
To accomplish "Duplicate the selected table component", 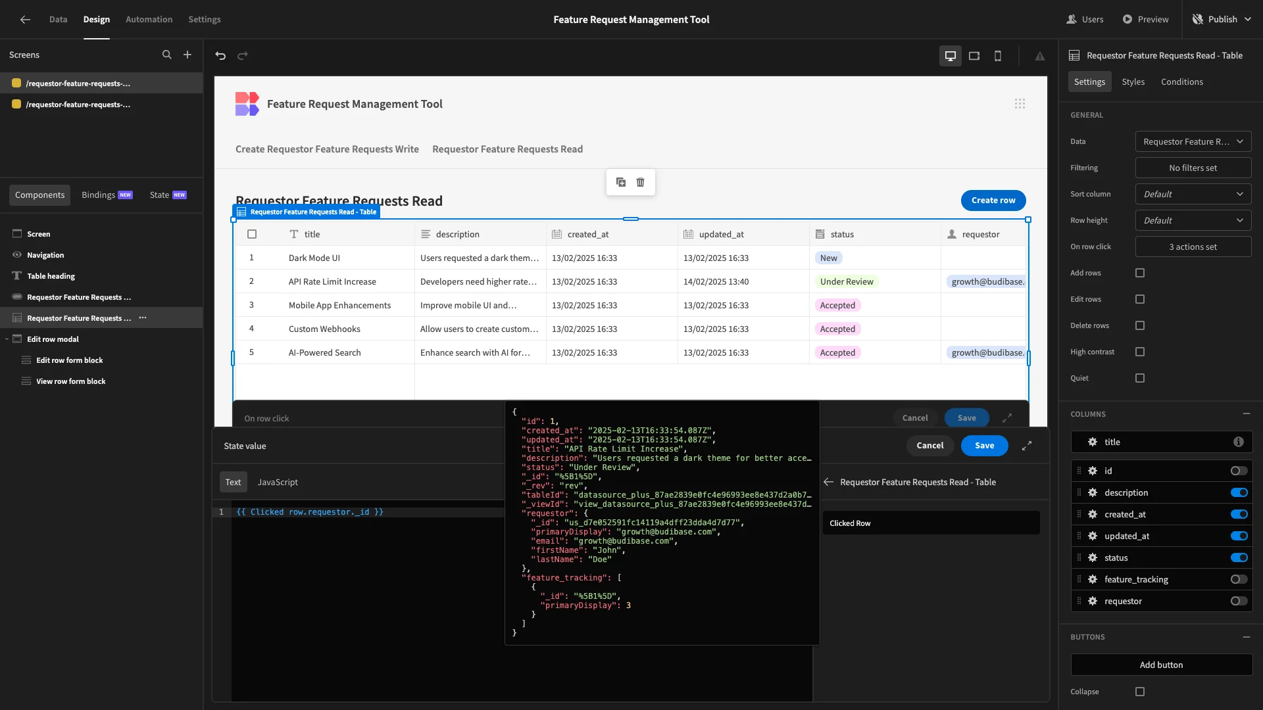I will pos(621,182).
